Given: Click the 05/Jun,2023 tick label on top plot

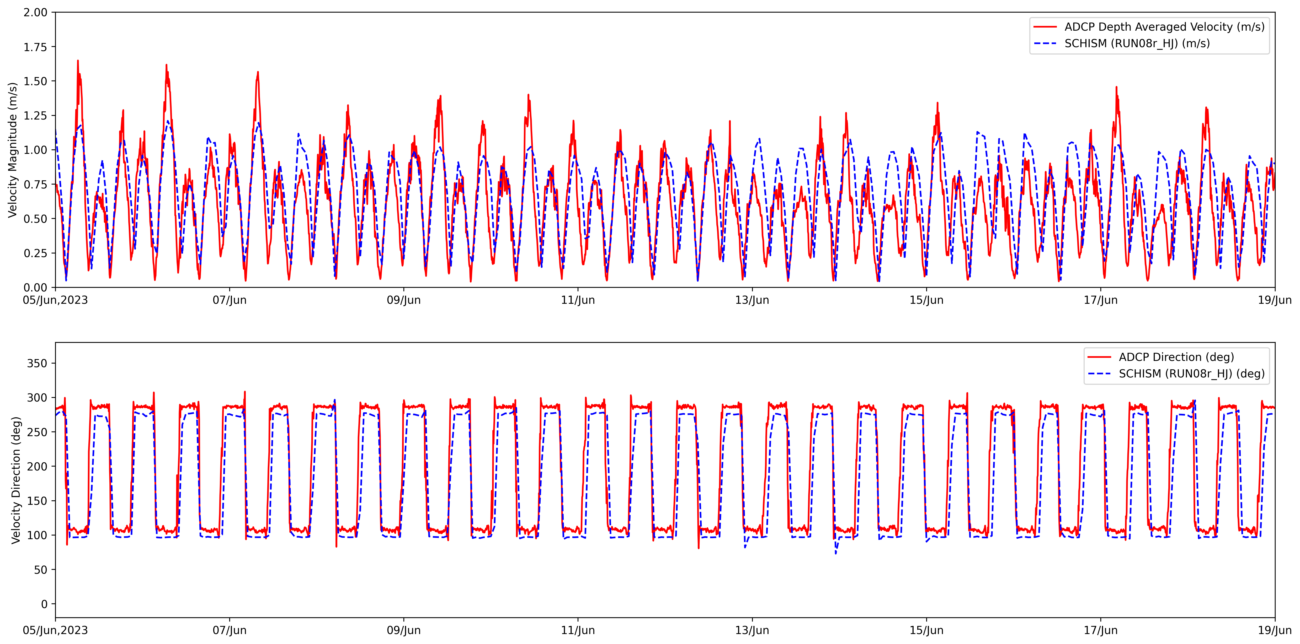Looking at the screenshot, I should tap(55, 300).
